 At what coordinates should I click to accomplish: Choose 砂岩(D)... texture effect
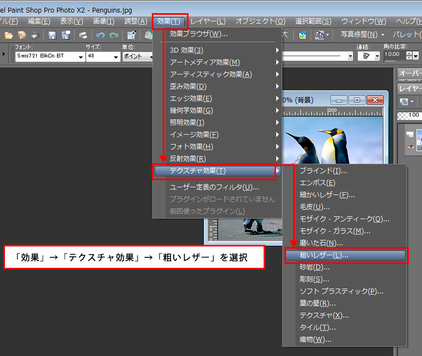(x=344, y=267)
